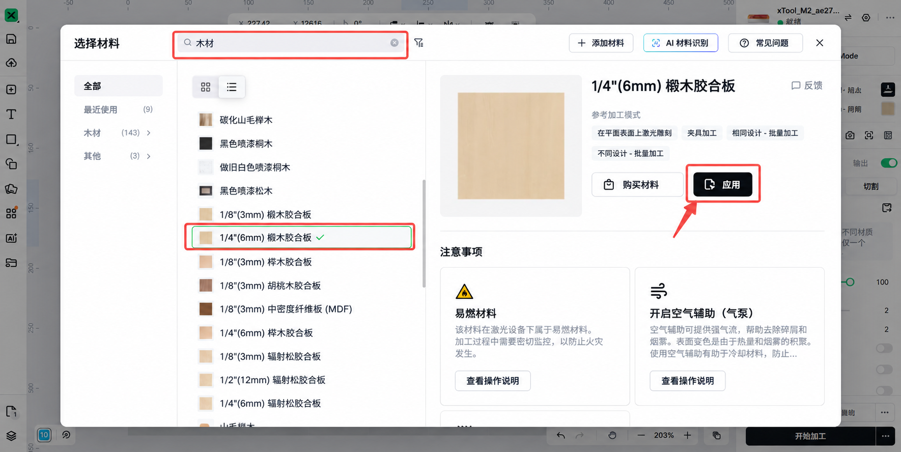Image resolution: width=901 pixels, height=452 pixels.
Task: Click the save icon in the left sidebar
Action: 11,39
